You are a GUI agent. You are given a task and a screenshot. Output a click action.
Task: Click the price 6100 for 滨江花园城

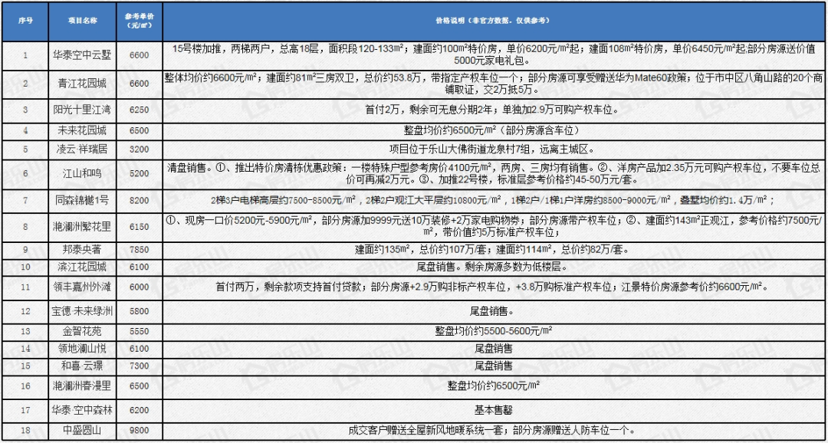[140, 266]
